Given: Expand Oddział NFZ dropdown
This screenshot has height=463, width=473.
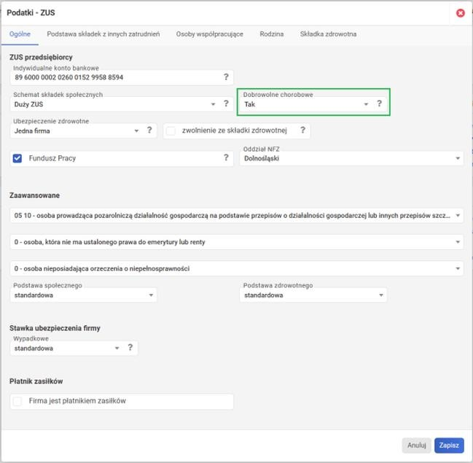Looking at the screenshot, I should tap(351, 158).
